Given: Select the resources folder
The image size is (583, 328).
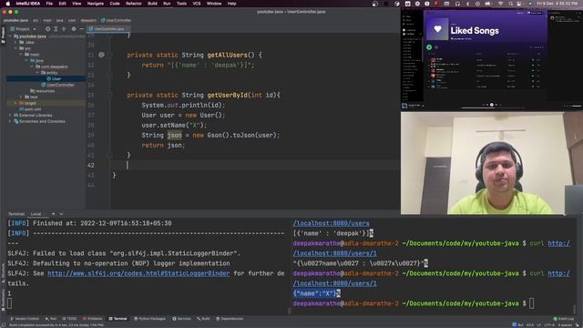Looking at the screenshot, I should click(x=42, y=91).
